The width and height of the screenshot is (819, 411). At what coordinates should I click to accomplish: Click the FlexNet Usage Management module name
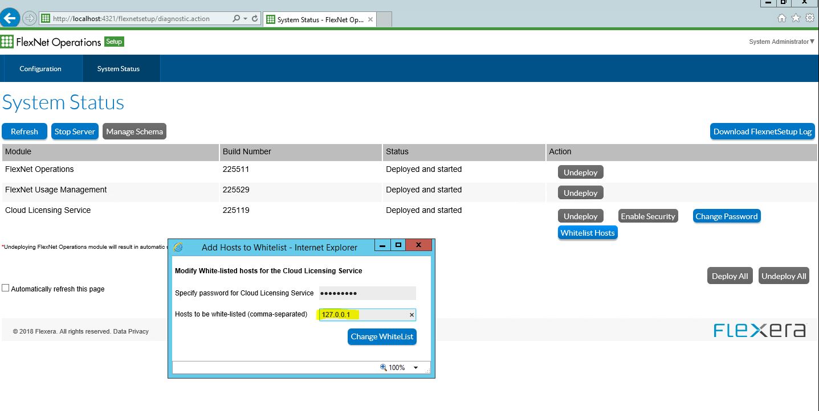(56, 190)
